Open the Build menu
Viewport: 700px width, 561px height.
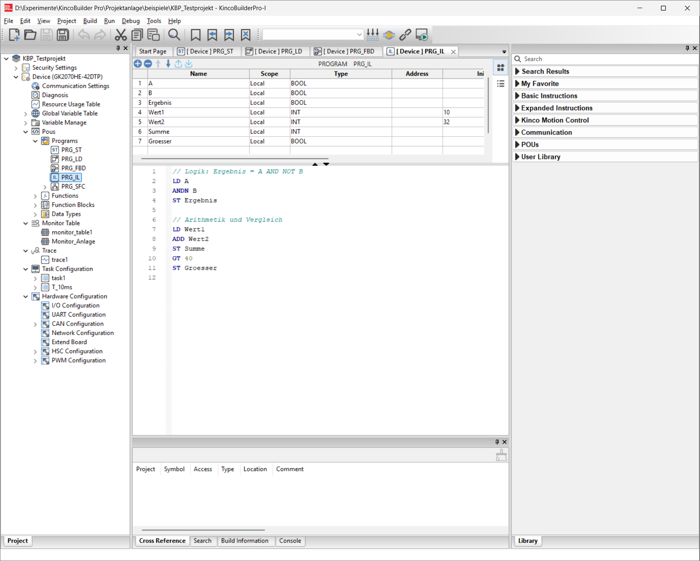[90, 21]
